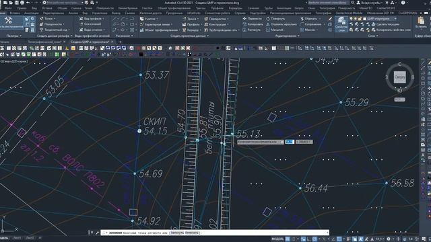
Task: Toggle object snap in status bar
Action: (339, 239)
